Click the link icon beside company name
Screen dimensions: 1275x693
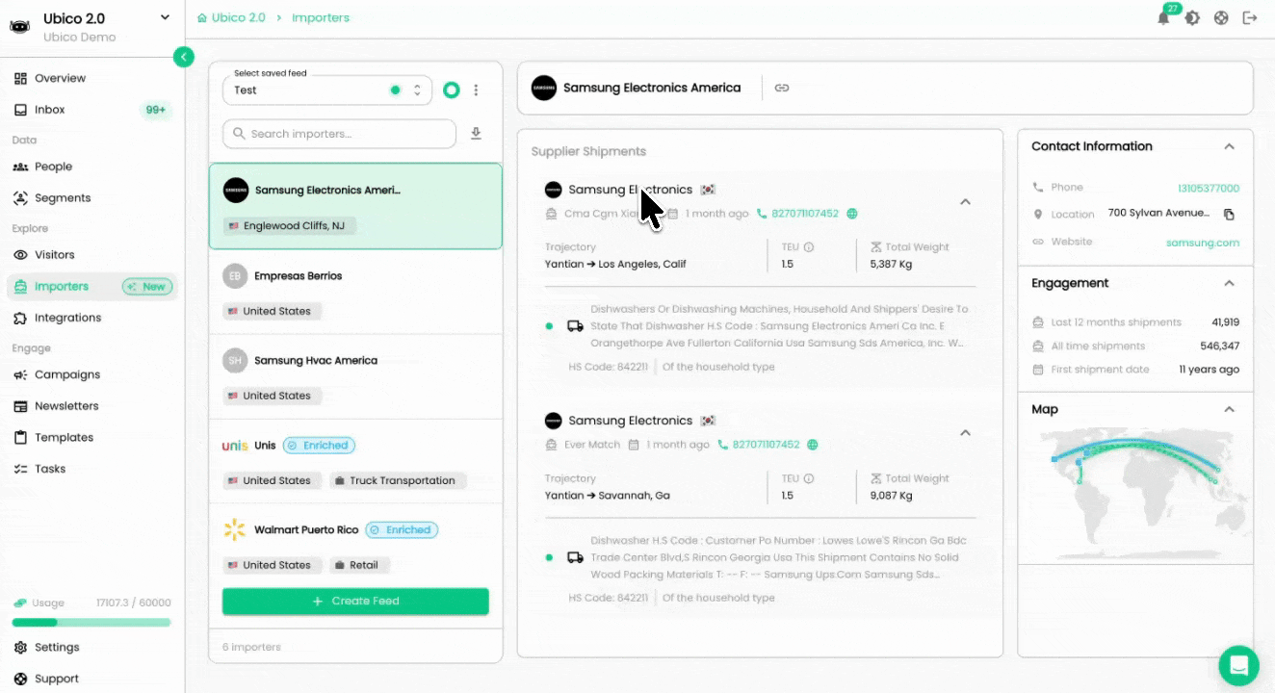coord(782,88)
